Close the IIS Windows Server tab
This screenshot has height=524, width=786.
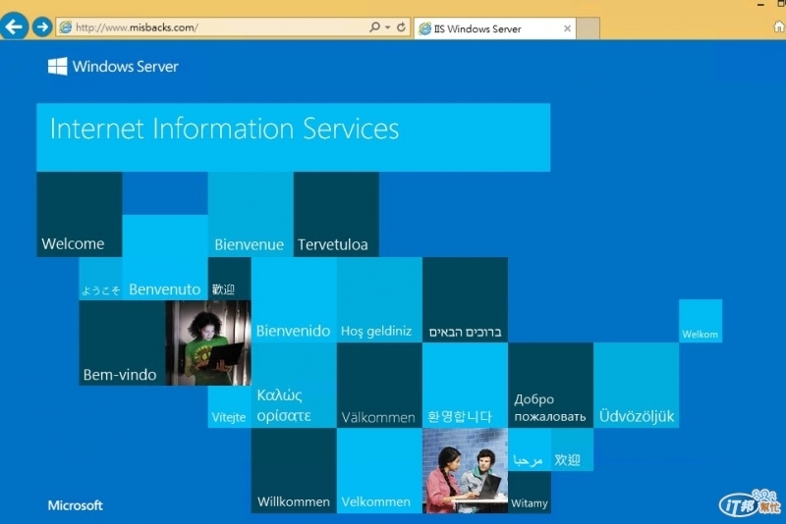pos(567,28)
